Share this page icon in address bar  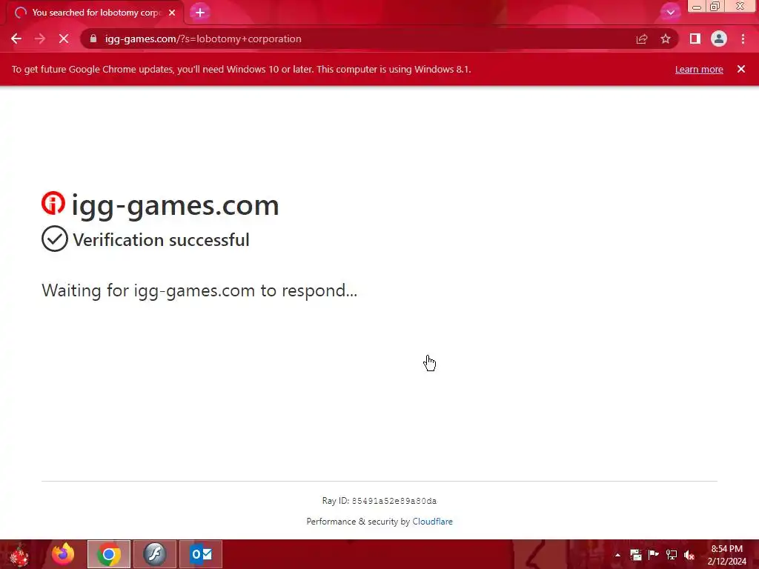click(x=642, y=39)
